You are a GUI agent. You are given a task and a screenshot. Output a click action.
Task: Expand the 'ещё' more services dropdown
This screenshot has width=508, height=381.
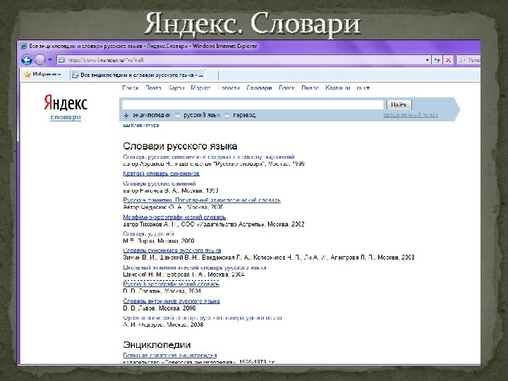tap(363, 87)
